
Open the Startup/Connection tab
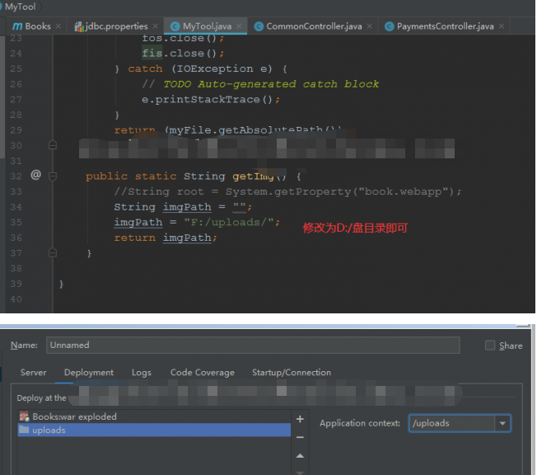pyautogui.click(x=292, y=373)
